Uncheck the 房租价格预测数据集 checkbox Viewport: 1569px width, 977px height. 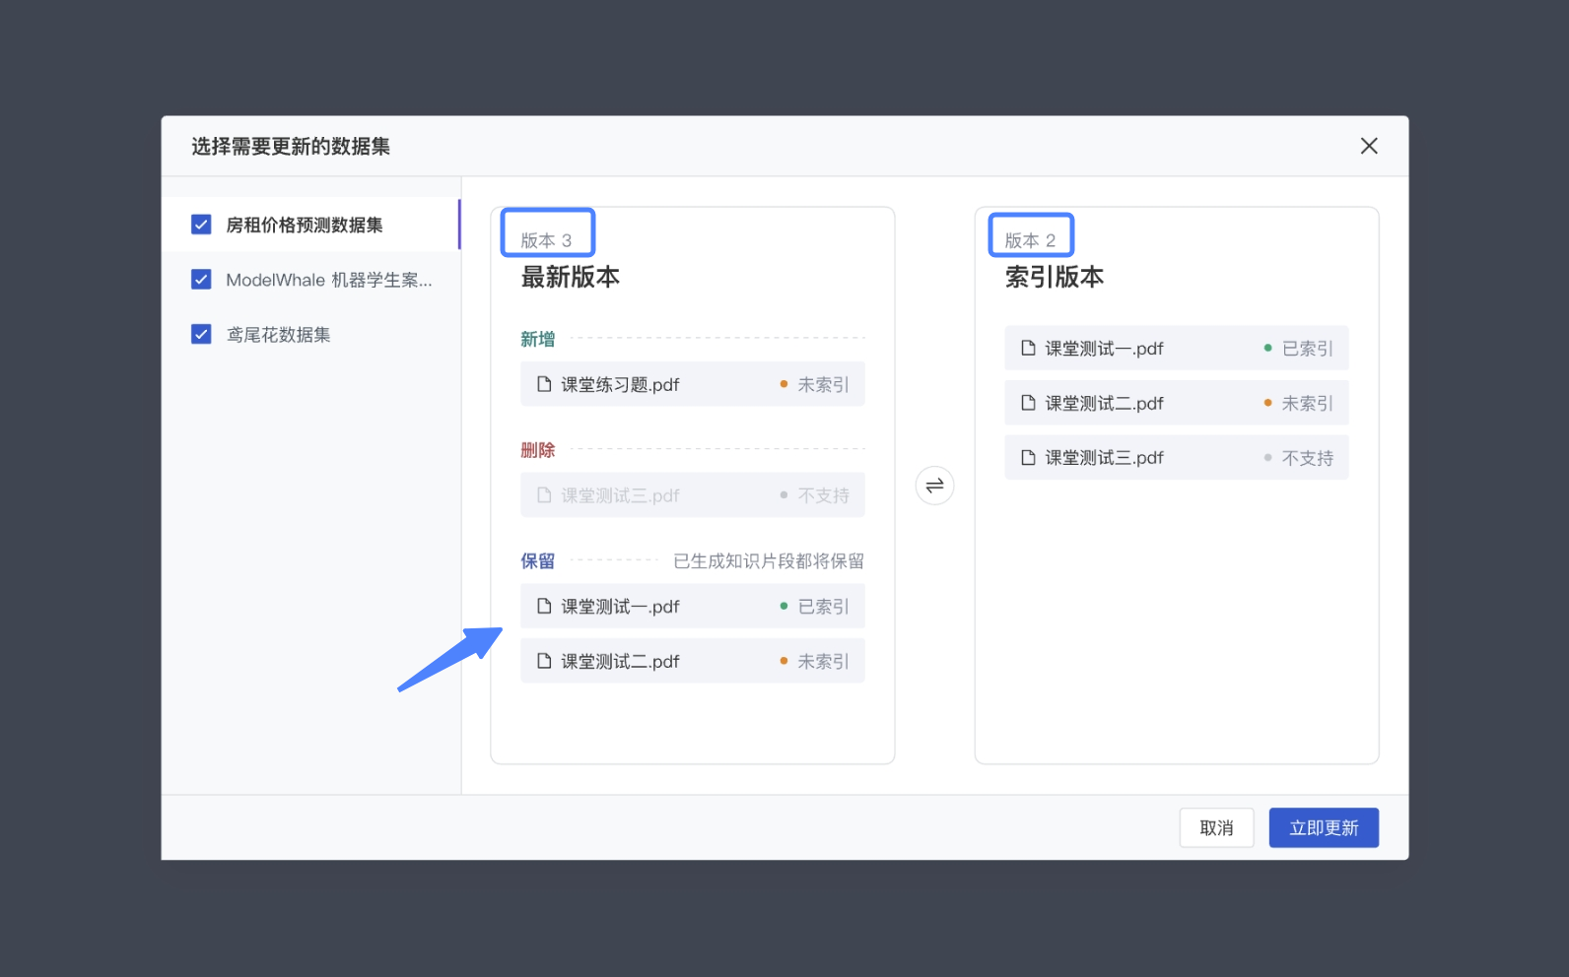pyautogui.click(x=201, y=225)
